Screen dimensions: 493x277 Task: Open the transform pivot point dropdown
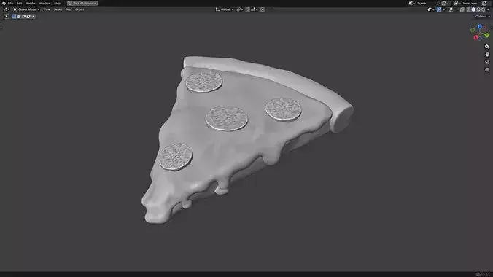[240, 9]
